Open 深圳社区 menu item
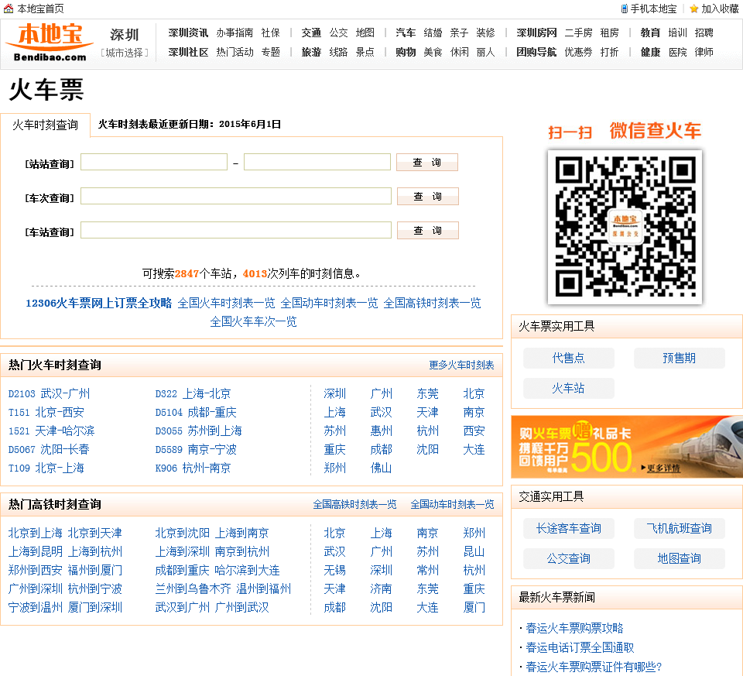 point(188,52)
